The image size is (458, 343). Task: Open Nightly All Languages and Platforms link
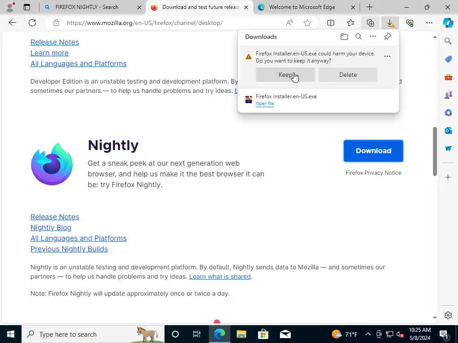click(78, 238)
